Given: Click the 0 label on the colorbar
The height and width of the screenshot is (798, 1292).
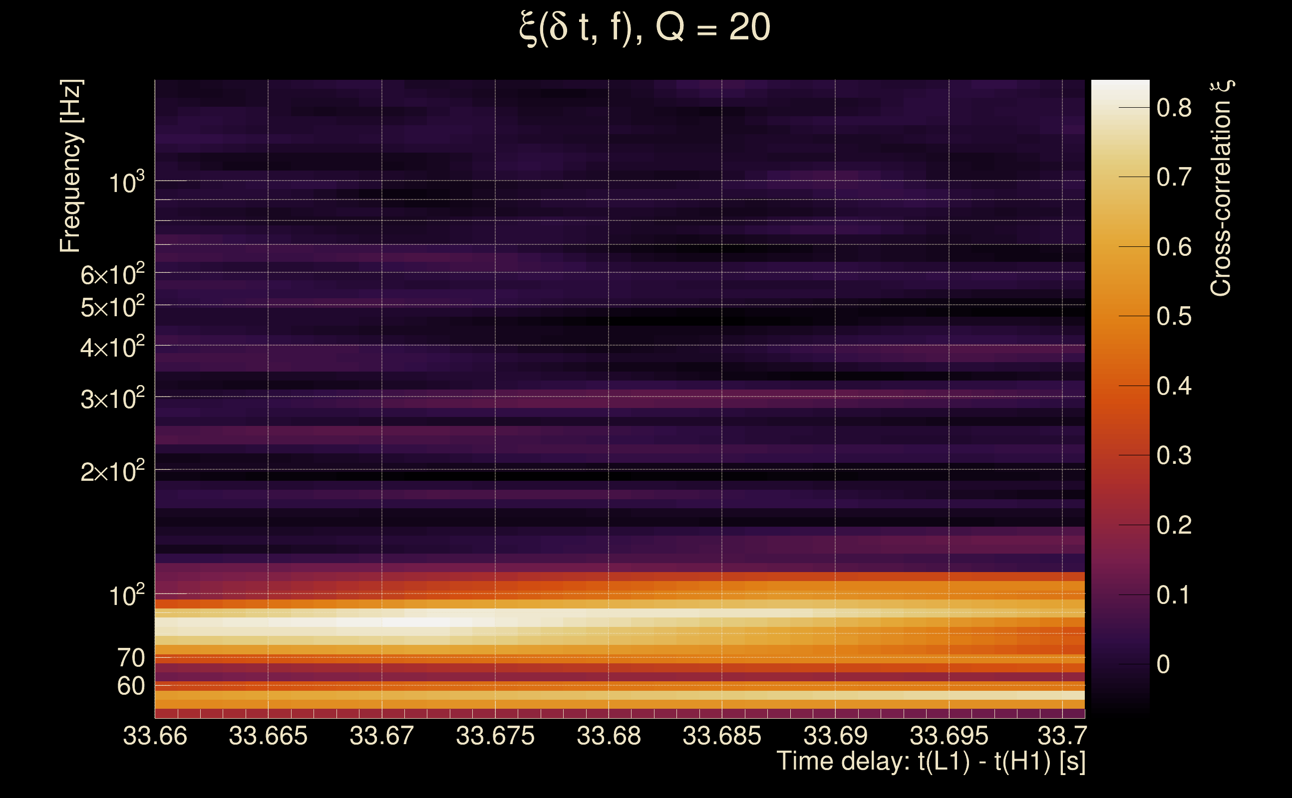Looking at the screenshot, I should click(x=1163, y=664).
